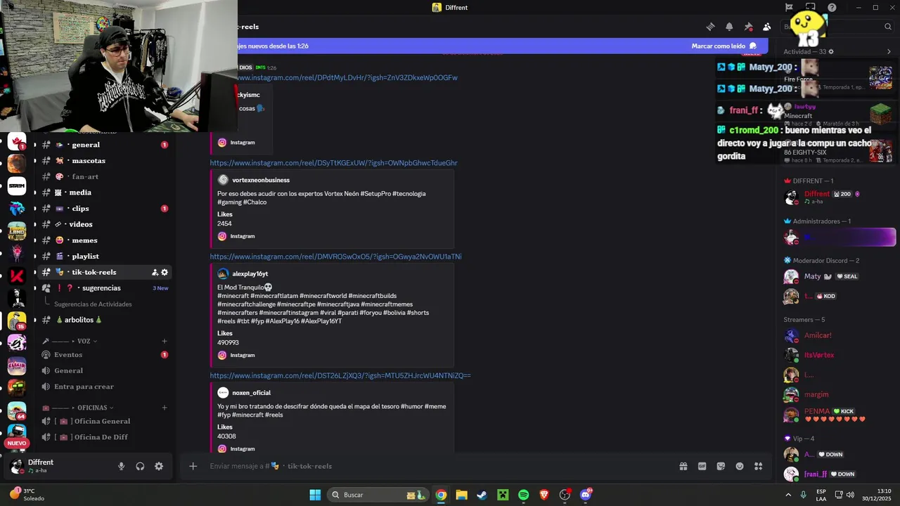Click alexplay16yt embed author name

pyautogui.click(x=250, y=273)
